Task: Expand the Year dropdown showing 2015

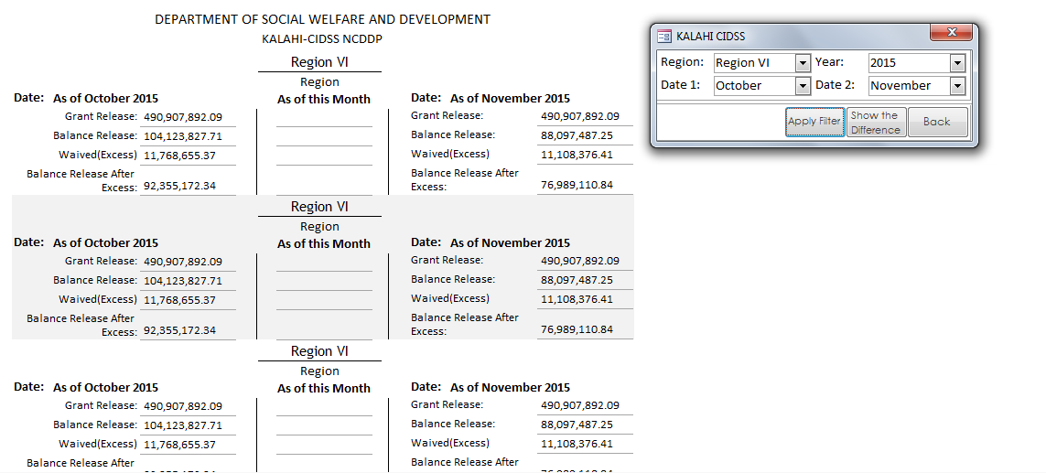Action: [x=957, y=63]
